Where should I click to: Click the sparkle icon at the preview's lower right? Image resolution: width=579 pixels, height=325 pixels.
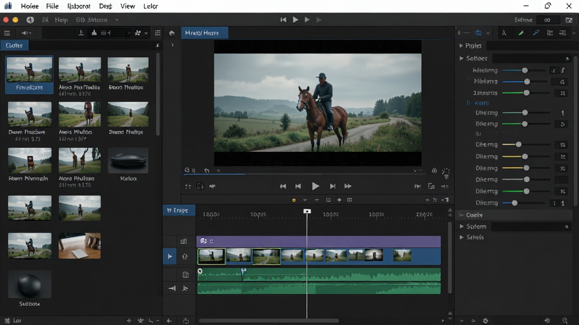(x=446, y=171)
